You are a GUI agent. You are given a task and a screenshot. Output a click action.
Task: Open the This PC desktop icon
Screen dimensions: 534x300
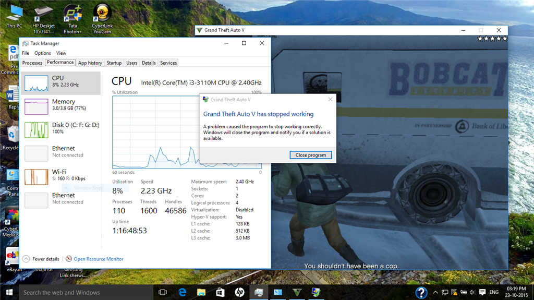(x=14, y=16)
